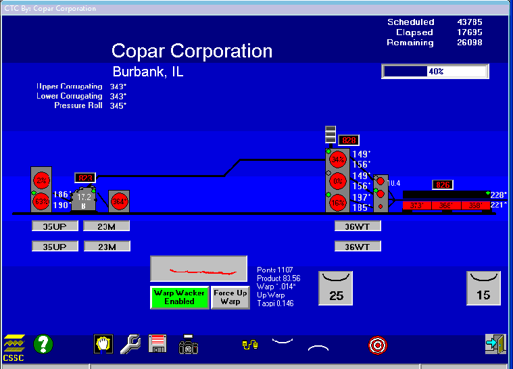
Task: Click the floppy disk save icon
Action: pyautogui.click(x=157, y=343)
